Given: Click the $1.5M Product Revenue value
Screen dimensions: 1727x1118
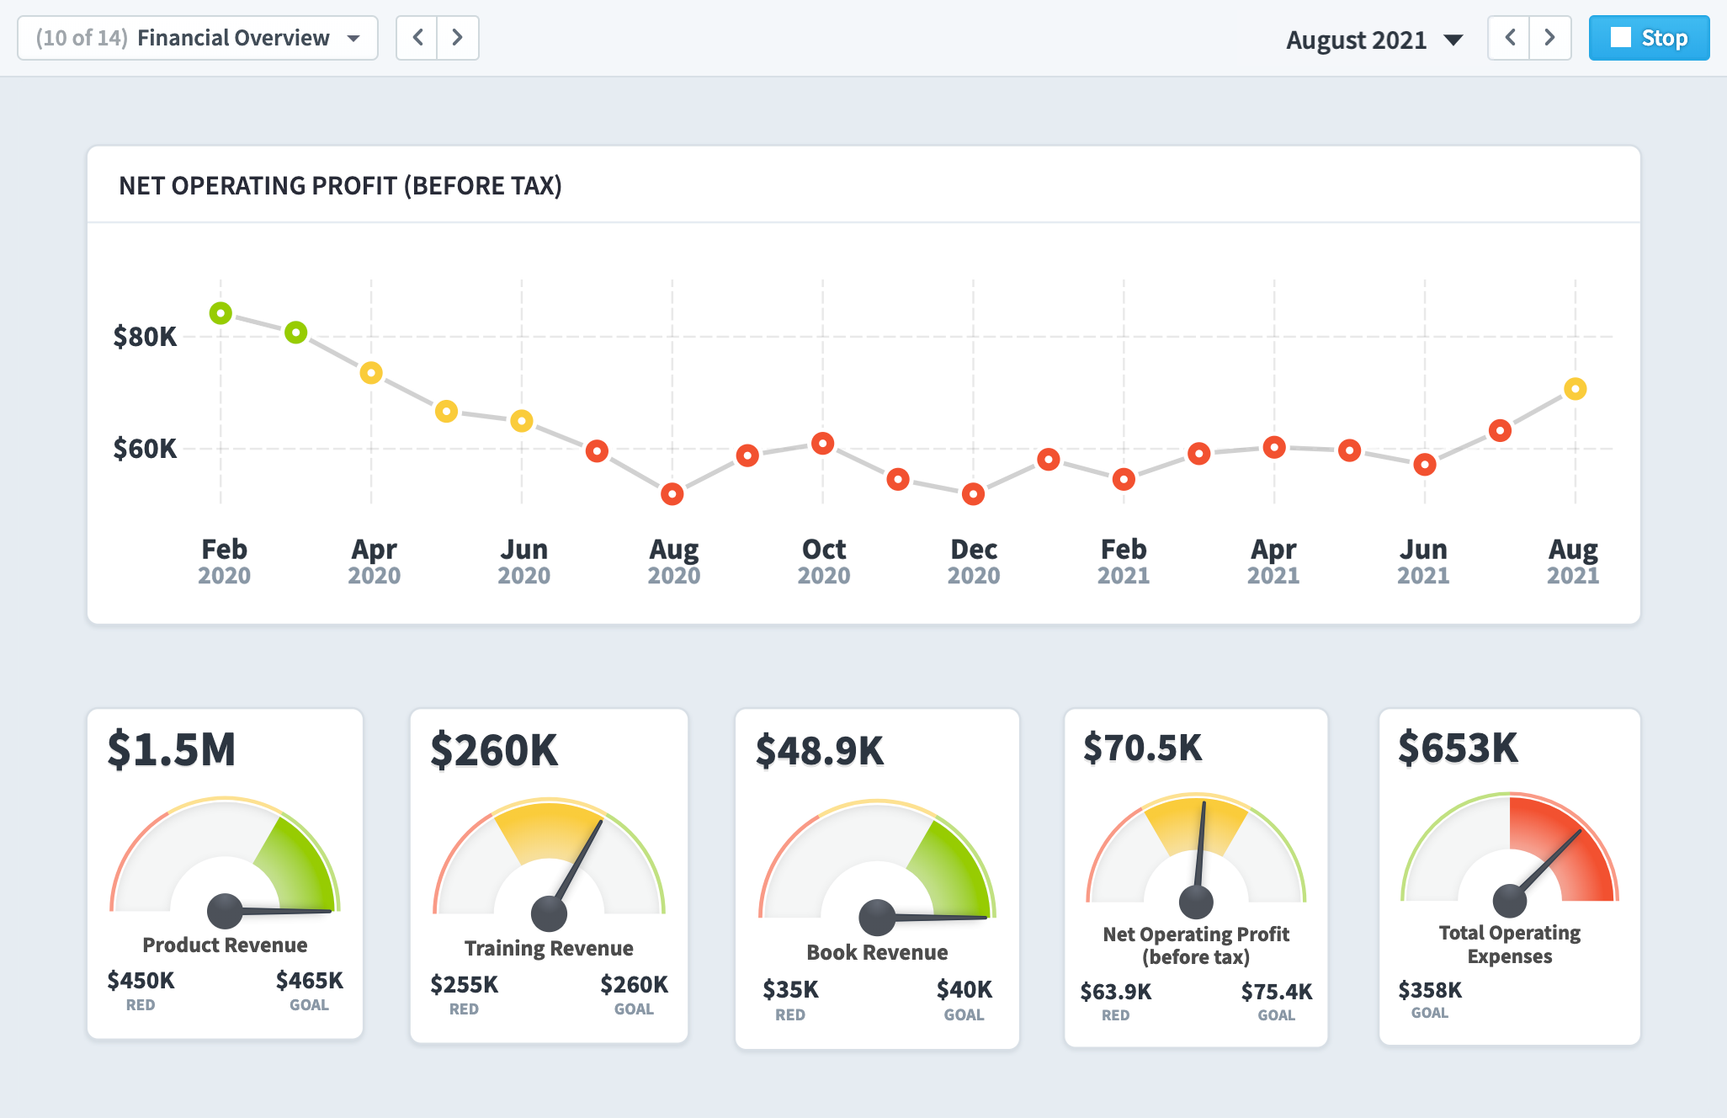Looking at the screenshot, I should click(x=172, y=749).
